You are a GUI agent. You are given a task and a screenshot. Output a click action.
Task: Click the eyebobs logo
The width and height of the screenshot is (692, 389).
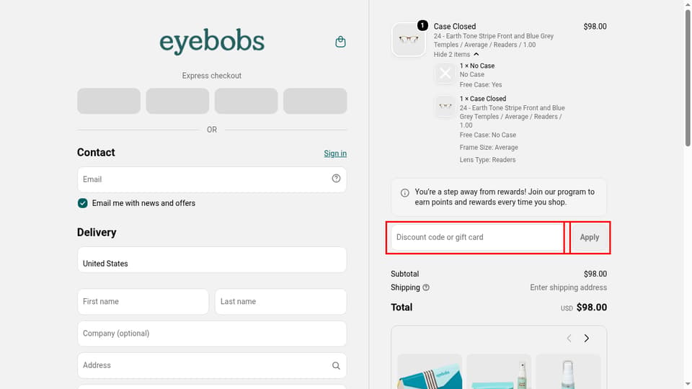pyautogui.click(x=212, y=42)
